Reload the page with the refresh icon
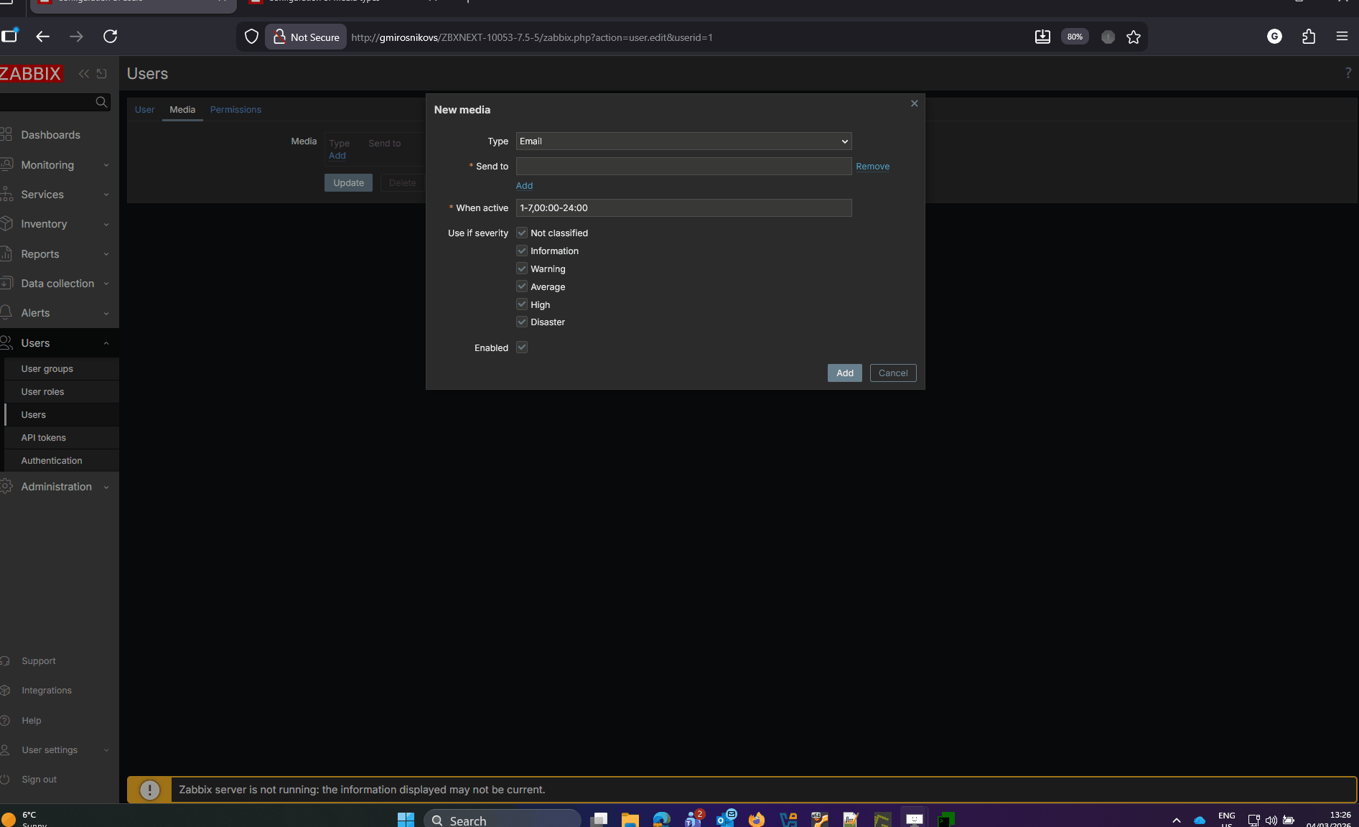 point(110,37)
